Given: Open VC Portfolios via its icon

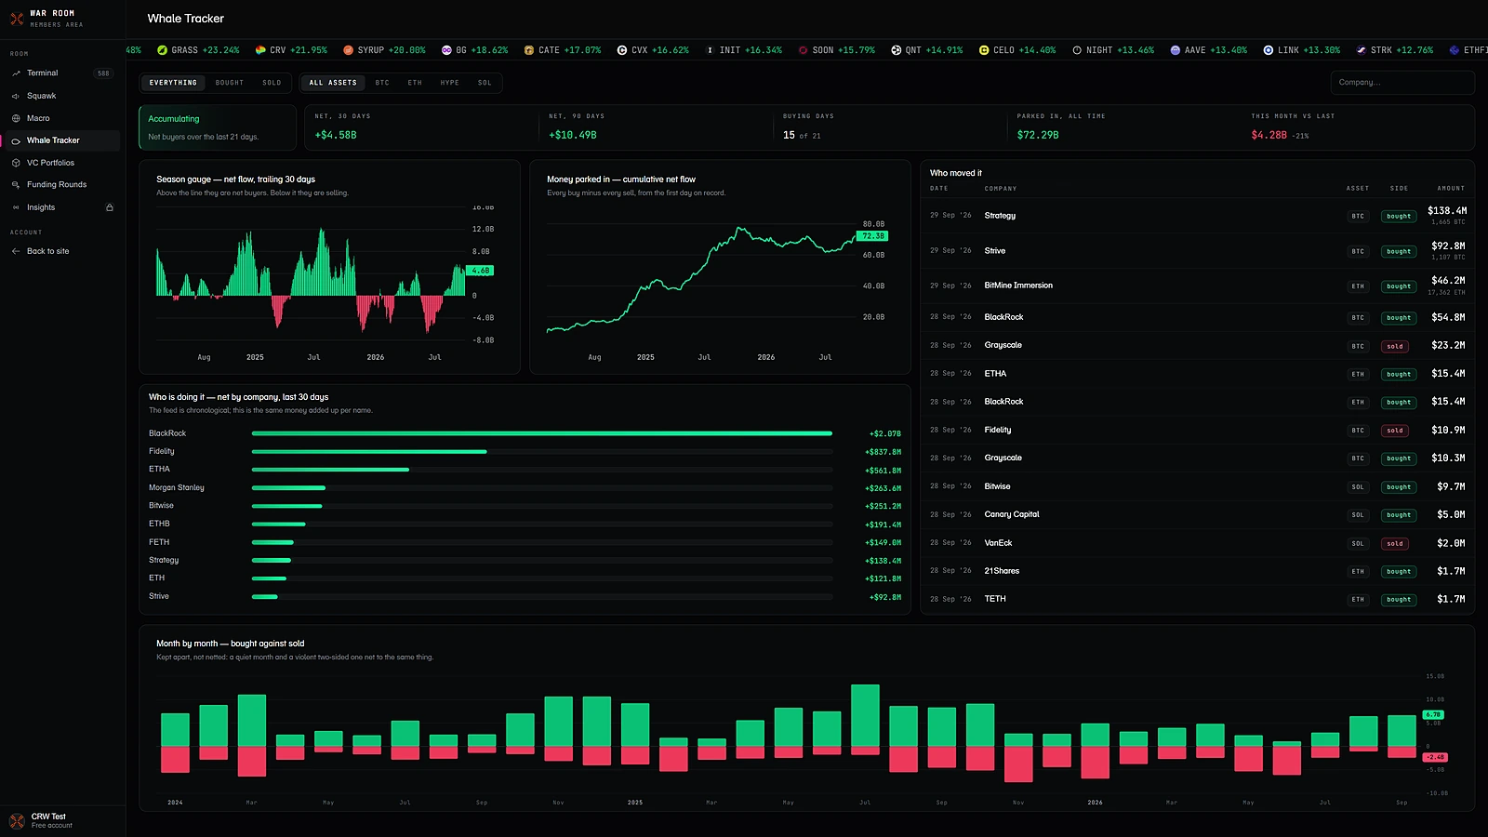Looking at the screenshot, I should coord(16,163).
